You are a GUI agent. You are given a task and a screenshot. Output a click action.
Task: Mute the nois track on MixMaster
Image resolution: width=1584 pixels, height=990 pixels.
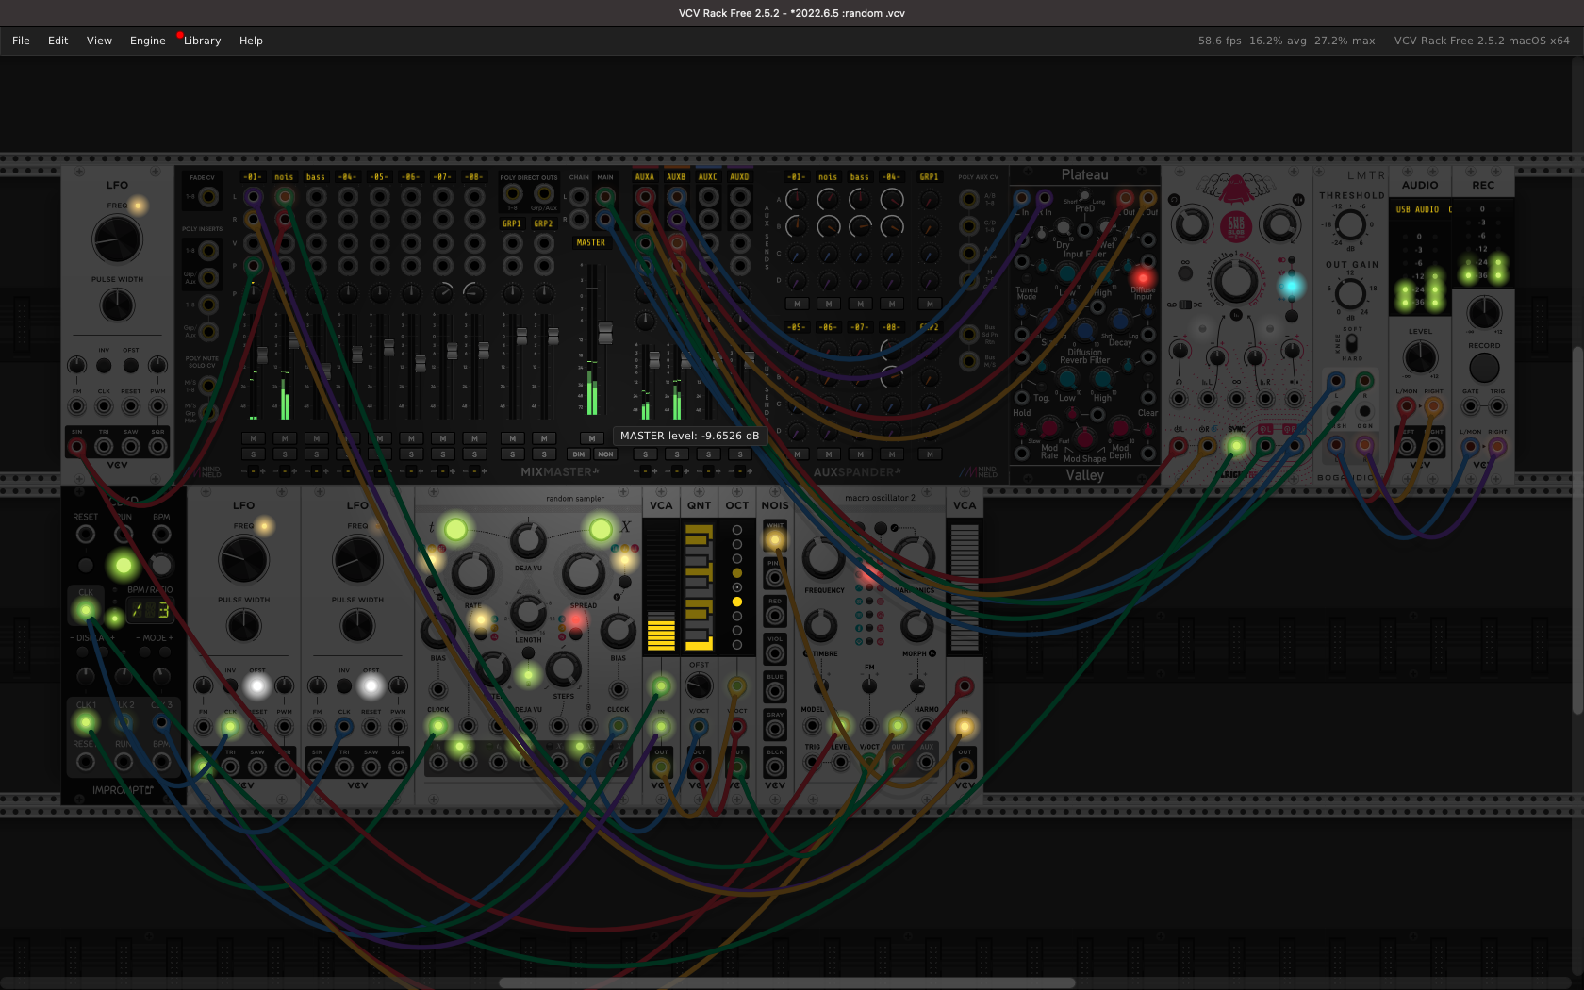point(285,438)
